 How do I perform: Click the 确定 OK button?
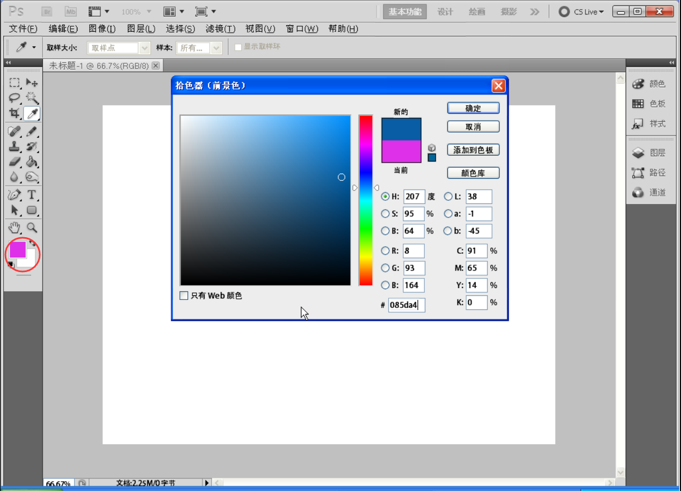tap(473, 108)
